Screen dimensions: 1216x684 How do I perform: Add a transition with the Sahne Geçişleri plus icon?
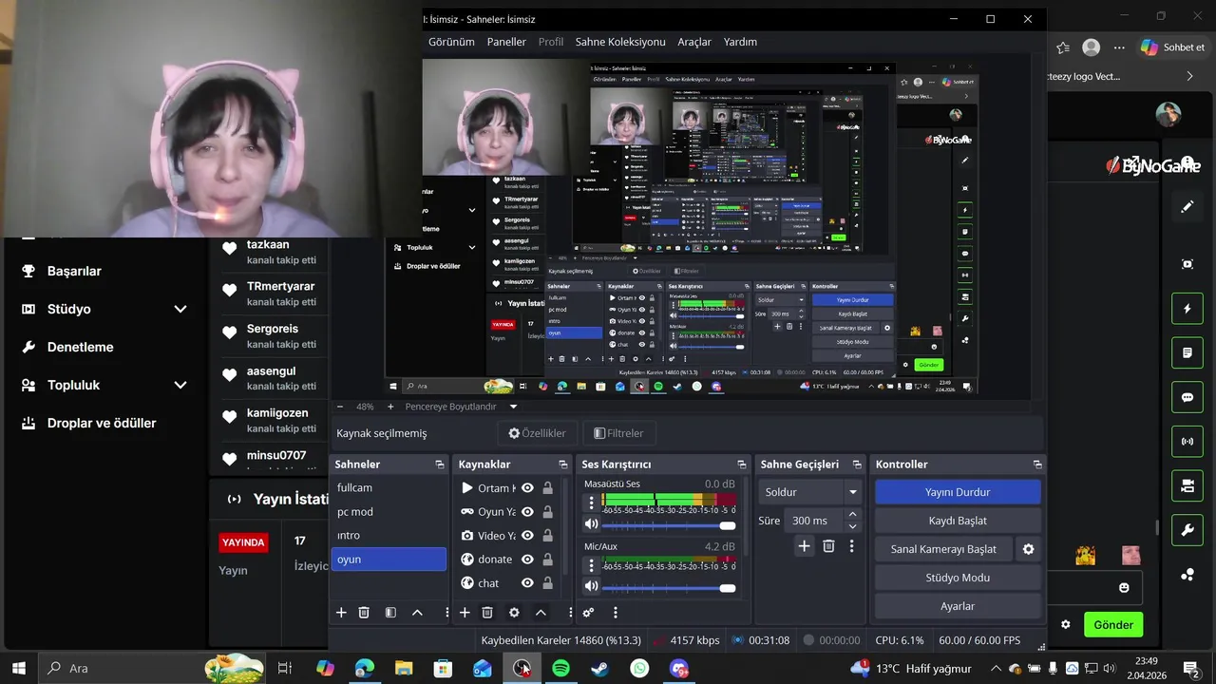tap(804, 546)
